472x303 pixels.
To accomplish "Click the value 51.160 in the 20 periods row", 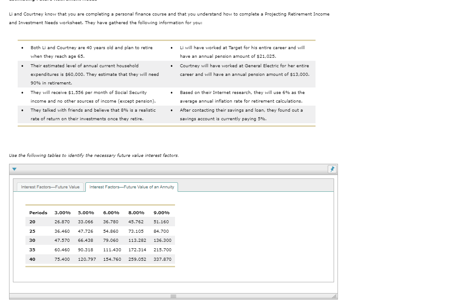I will [162, 222].
